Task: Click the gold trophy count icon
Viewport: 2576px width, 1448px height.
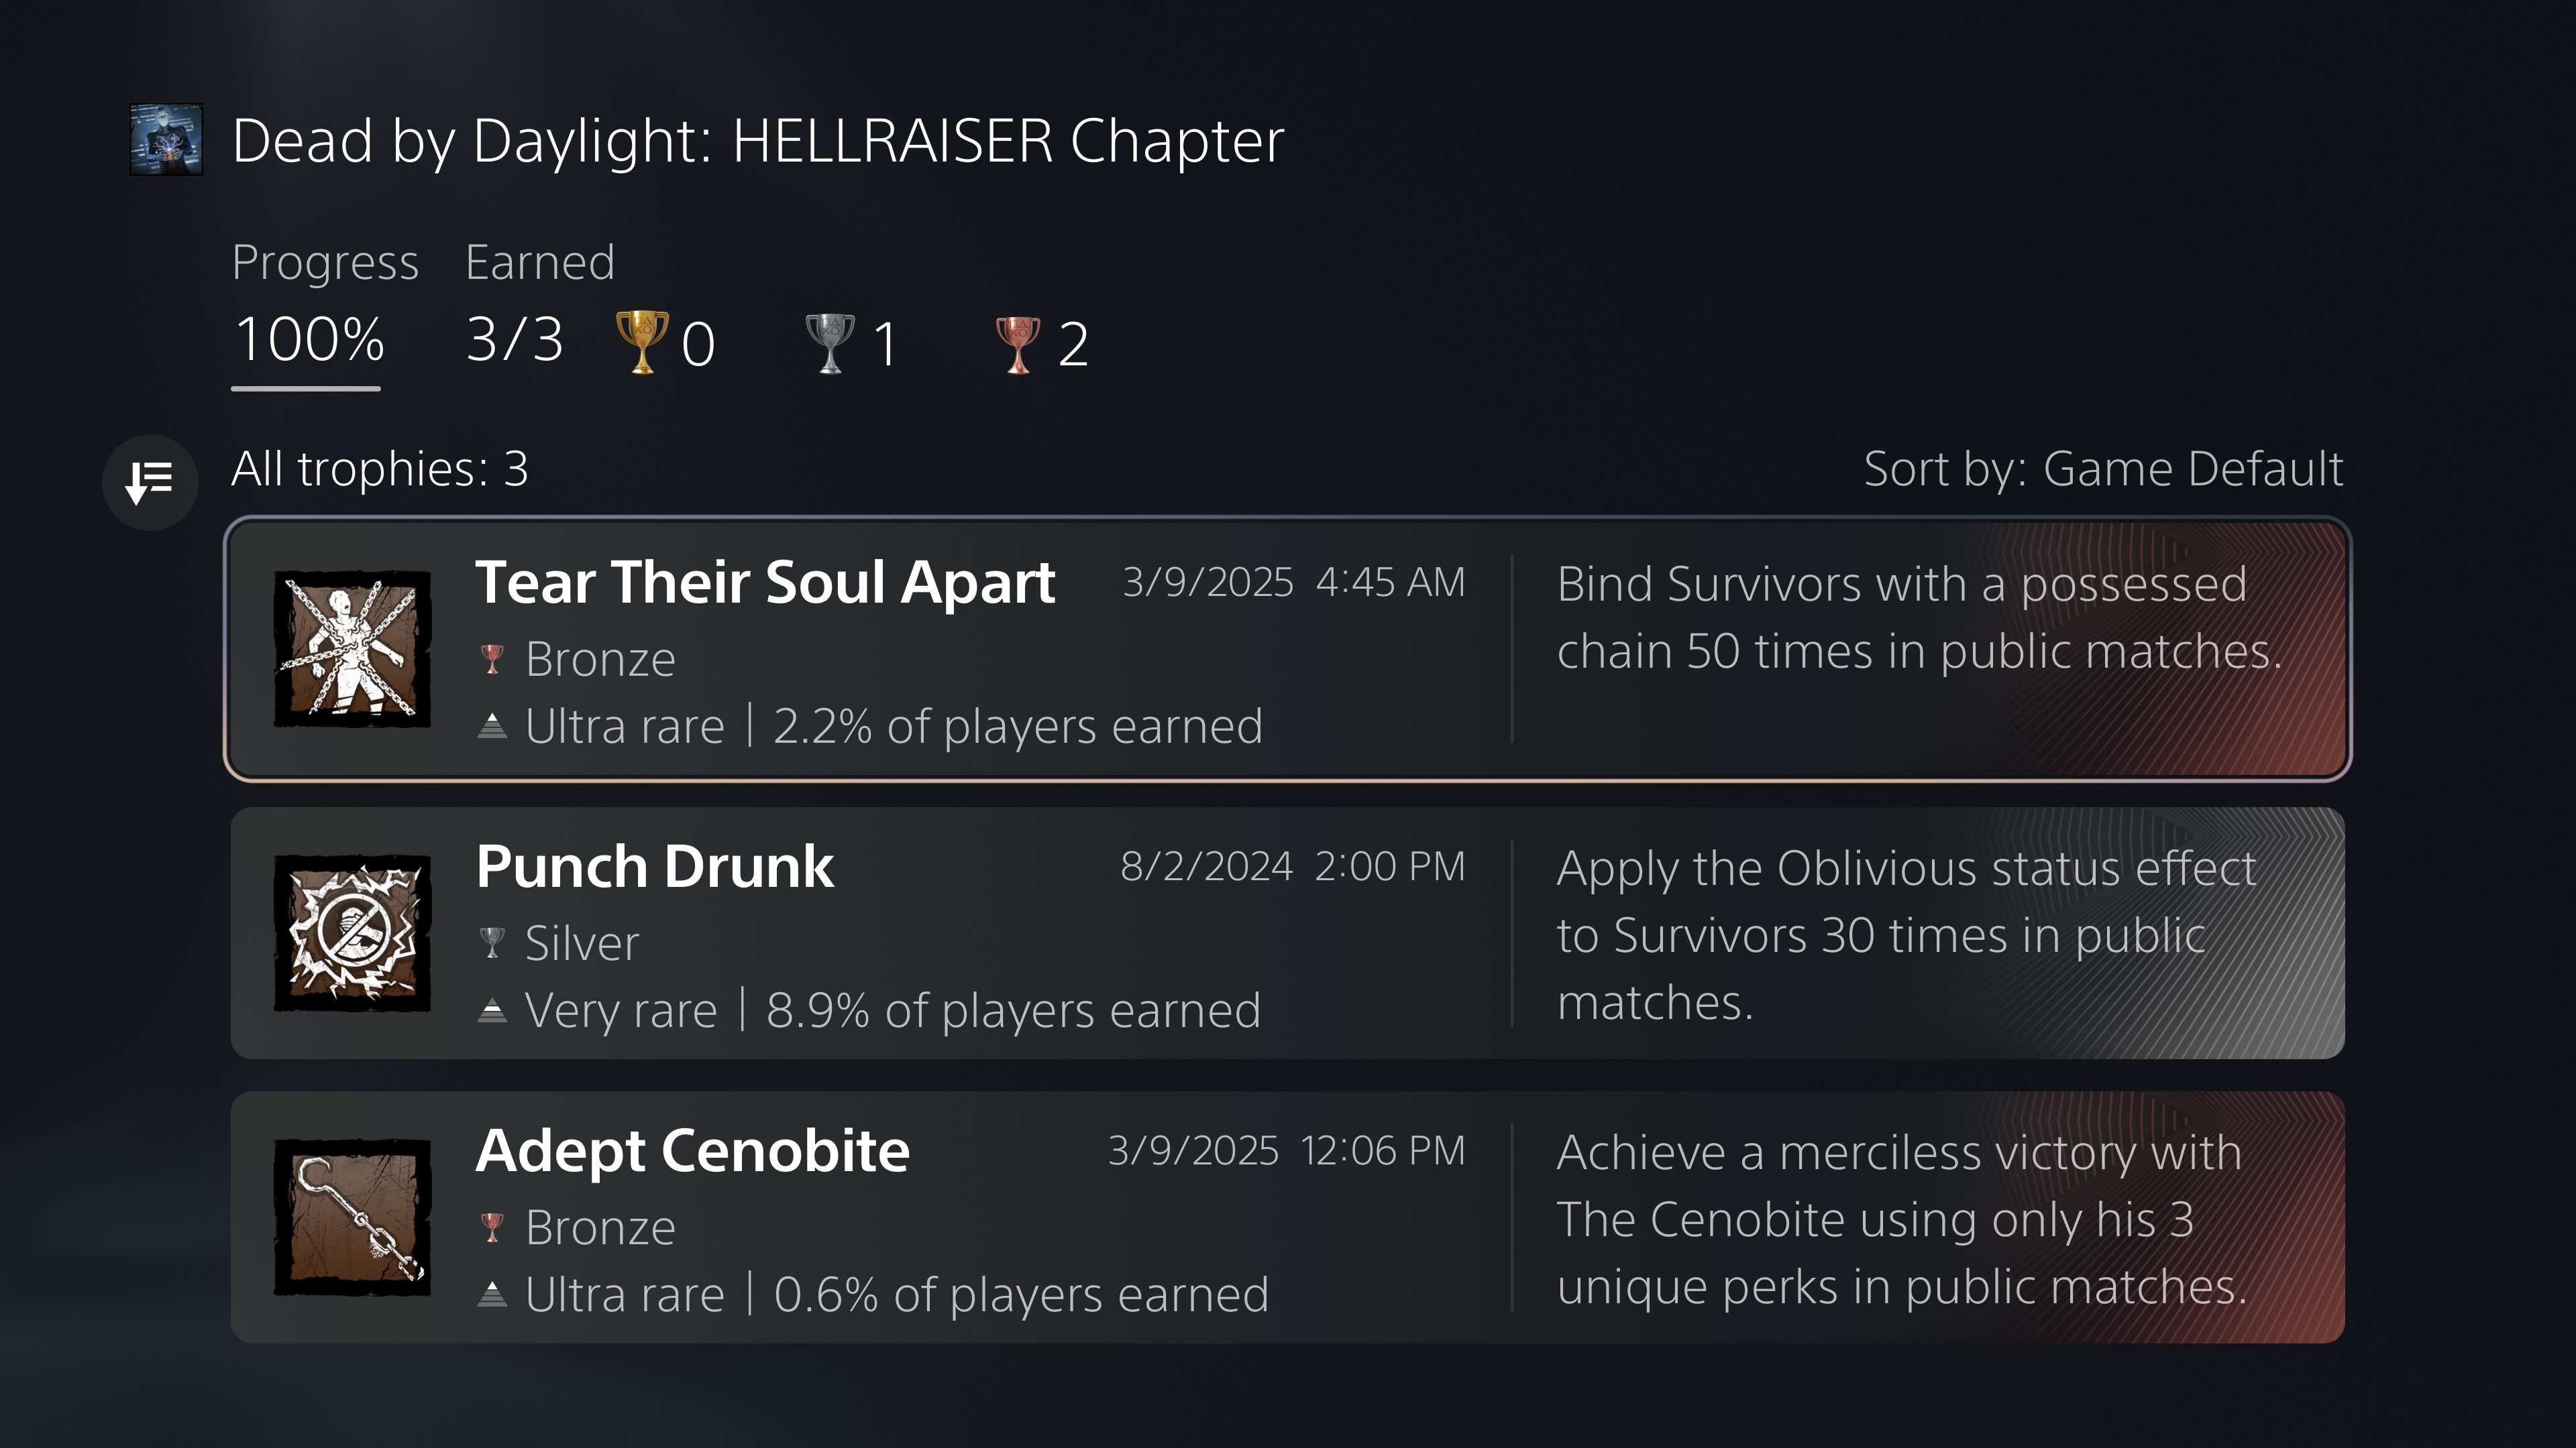Action: coord(642,342)
